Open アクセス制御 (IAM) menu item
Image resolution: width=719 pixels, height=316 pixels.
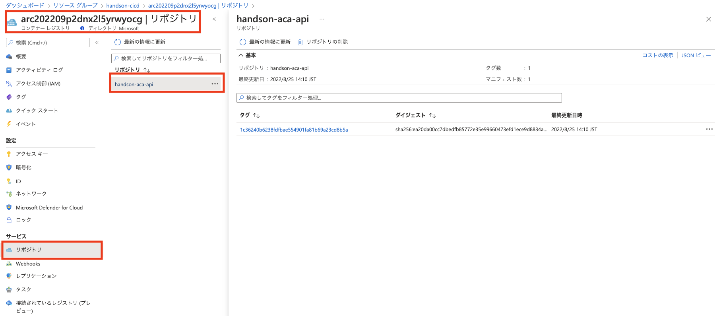pos(38,83)
